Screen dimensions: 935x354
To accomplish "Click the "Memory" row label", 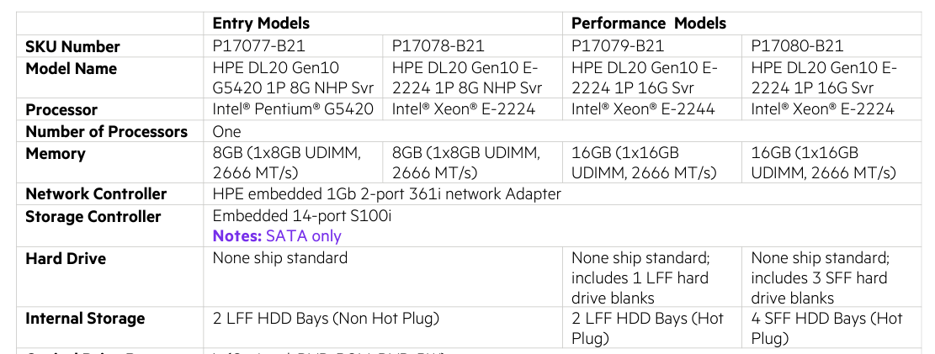I will [56, 154].
